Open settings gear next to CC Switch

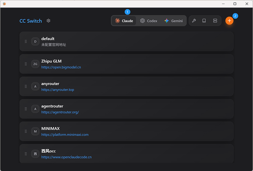click(48, 21)
